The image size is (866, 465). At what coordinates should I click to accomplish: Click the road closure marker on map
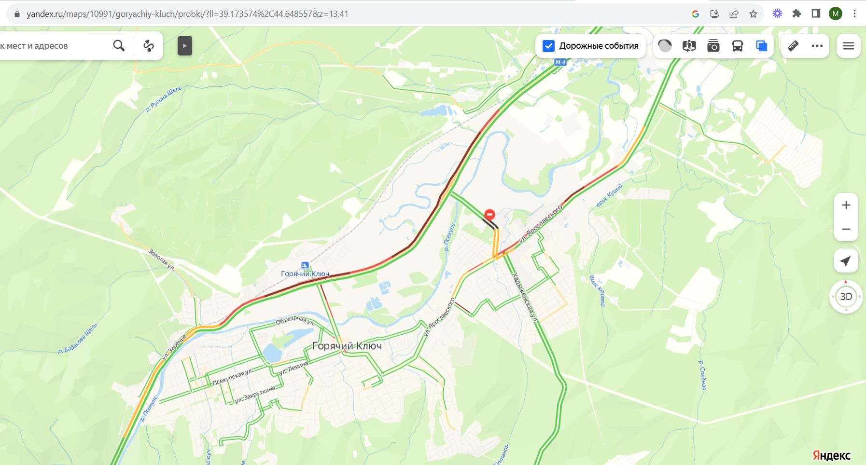(x=489, y=214)
